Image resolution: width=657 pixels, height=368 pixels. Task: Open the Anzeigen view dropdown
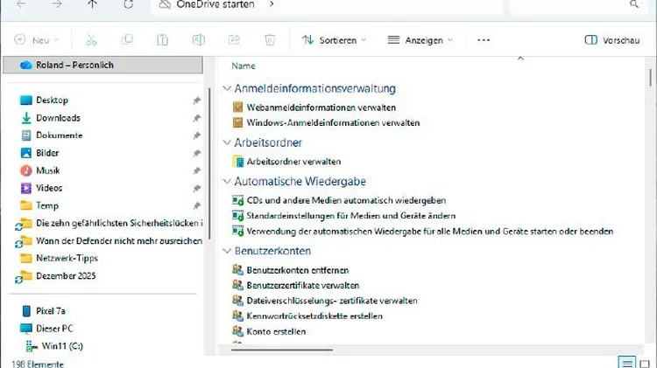pyautogui.click(x=420, y=40)
